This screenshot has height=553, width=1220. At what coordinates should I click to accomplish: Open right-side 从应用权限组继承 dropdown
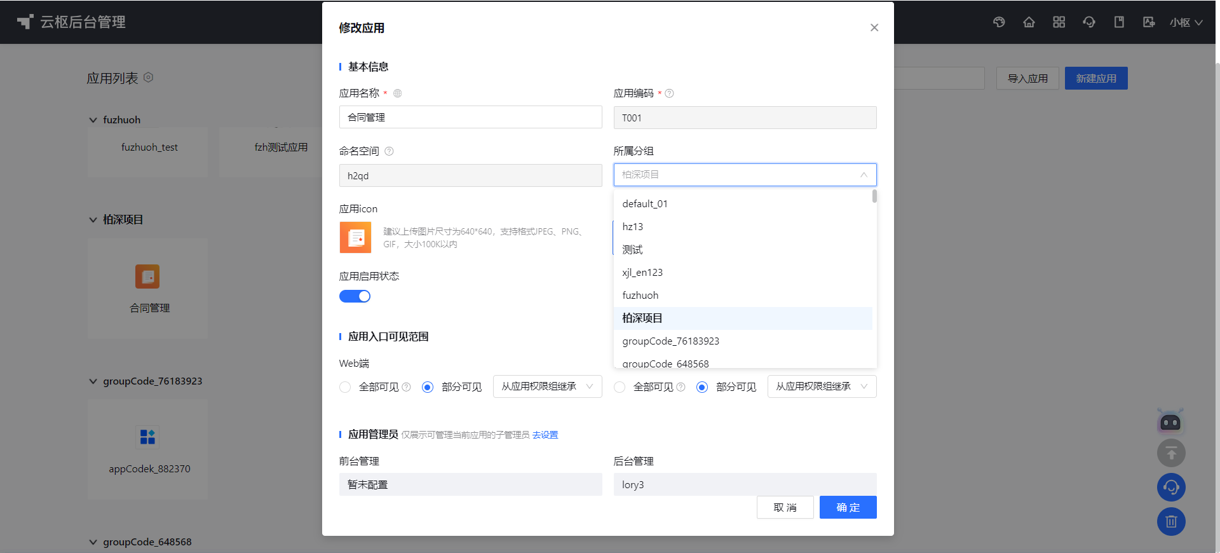tap(822, 386)
